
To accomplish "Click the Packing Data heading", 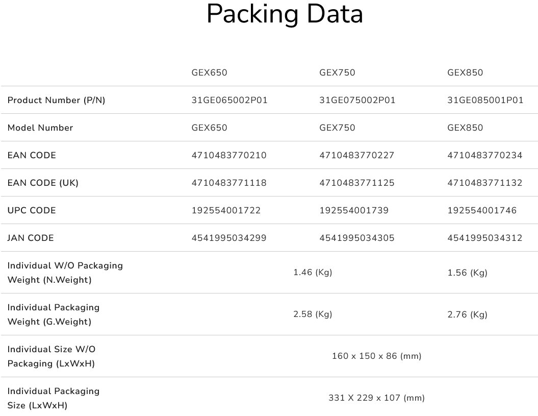I will click(x=285, y=14).
